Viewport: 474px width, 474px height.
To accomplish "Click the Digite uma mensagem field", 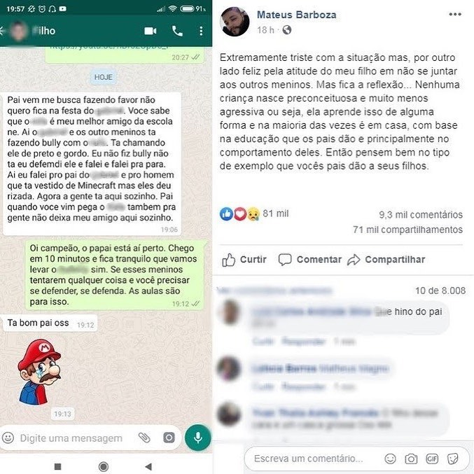I will 71,438.
